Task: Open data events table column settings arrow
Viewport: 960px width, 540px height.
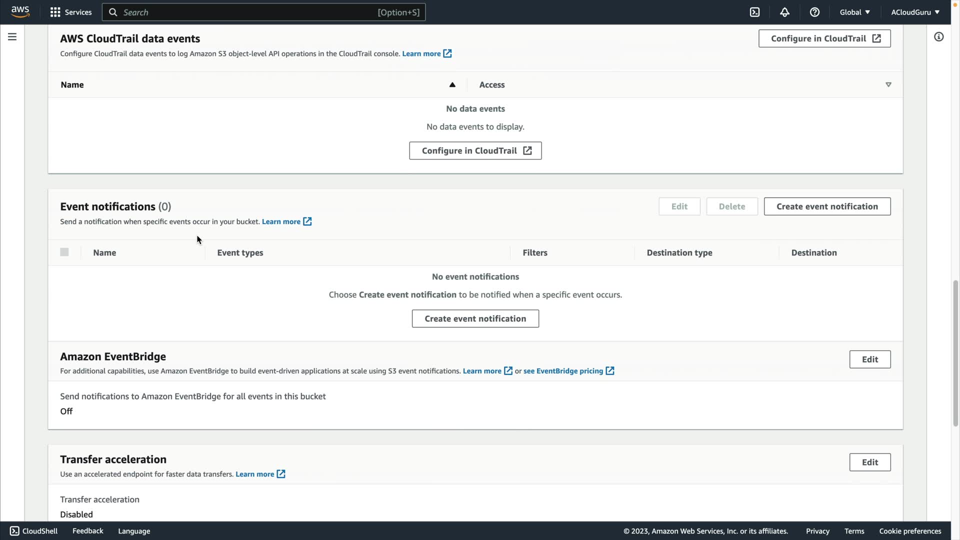Action: (x=888, y=84)
